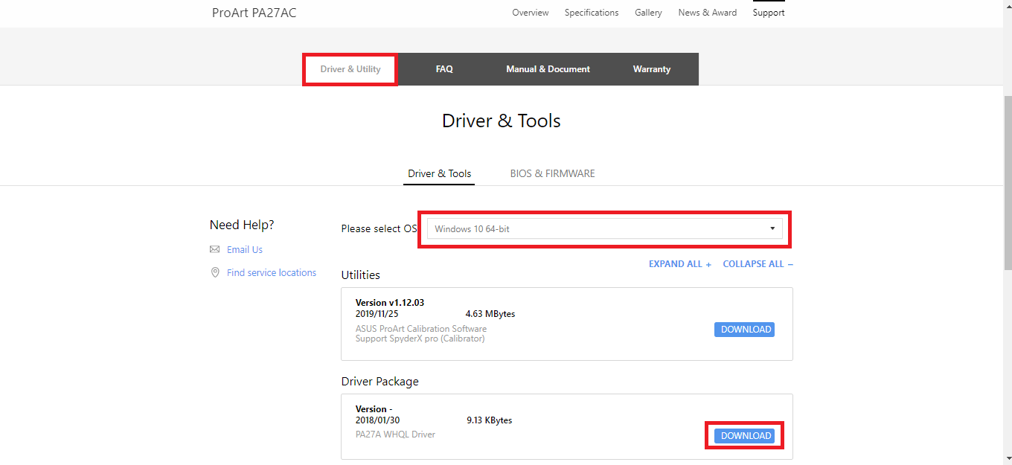Click the 2018/01/30 release date
Screen dimensions: 1012x465
377,420
